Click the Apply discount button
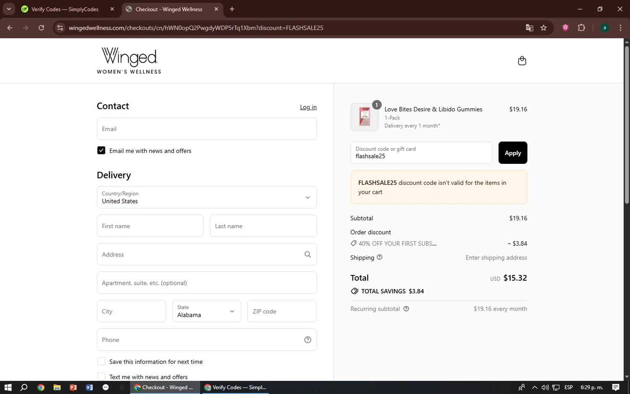 click(x=513, y=153)
